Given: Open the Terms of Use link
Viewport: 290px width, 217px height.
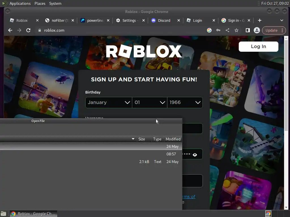Looking at the screenshot, I should point(189,197).
